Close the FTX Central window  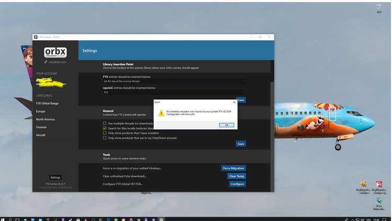[269, 37]
